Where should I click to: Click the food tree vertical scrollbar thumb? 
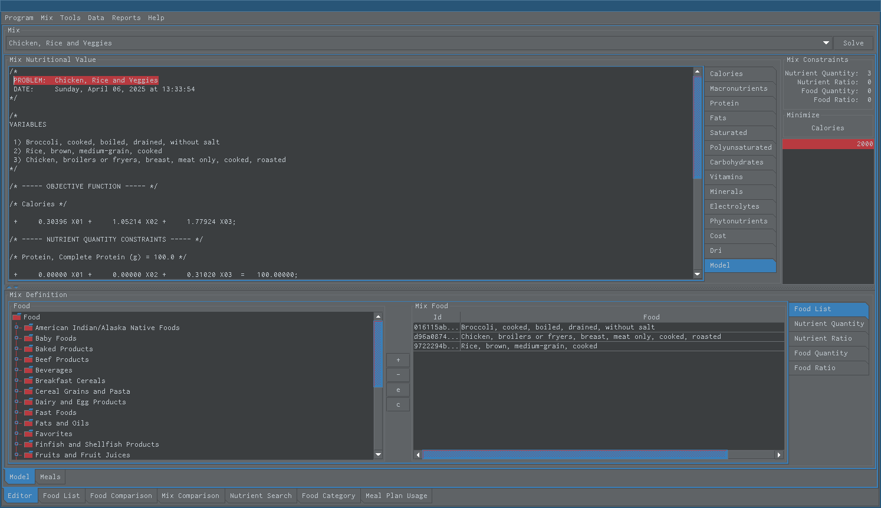coord(378,354)
